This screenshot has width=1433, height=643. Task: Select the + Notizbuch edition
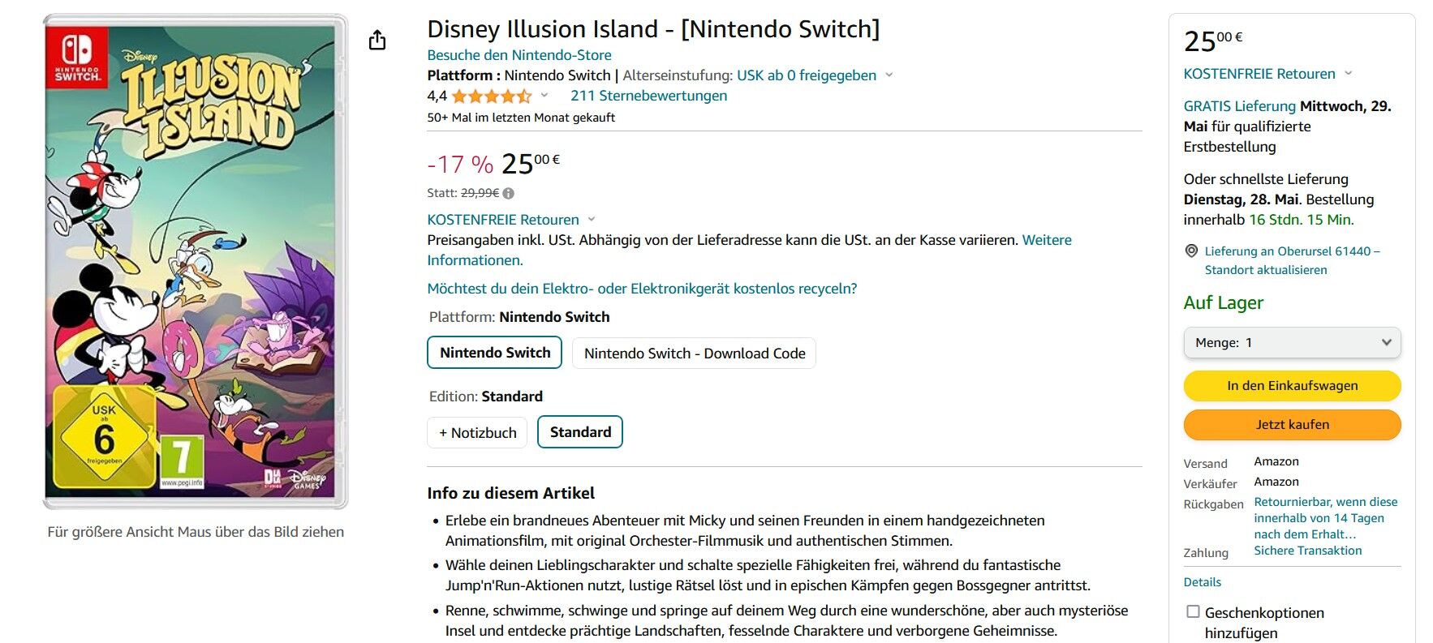[478, 432]
